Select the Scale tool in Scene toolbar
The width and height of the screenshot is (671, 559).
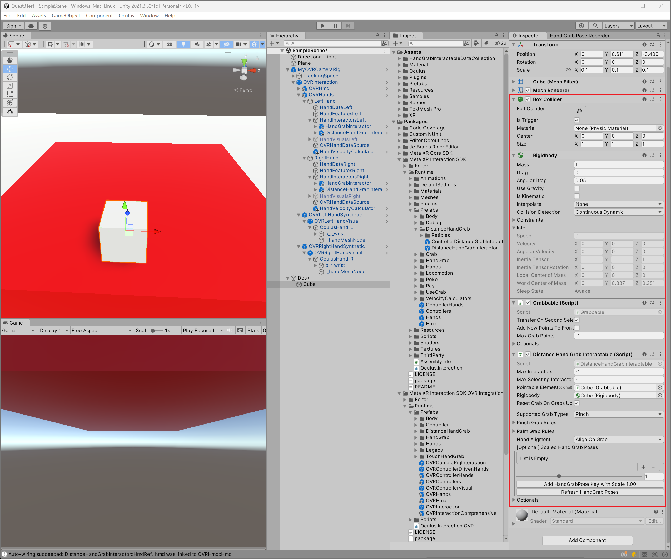[10, 86]
